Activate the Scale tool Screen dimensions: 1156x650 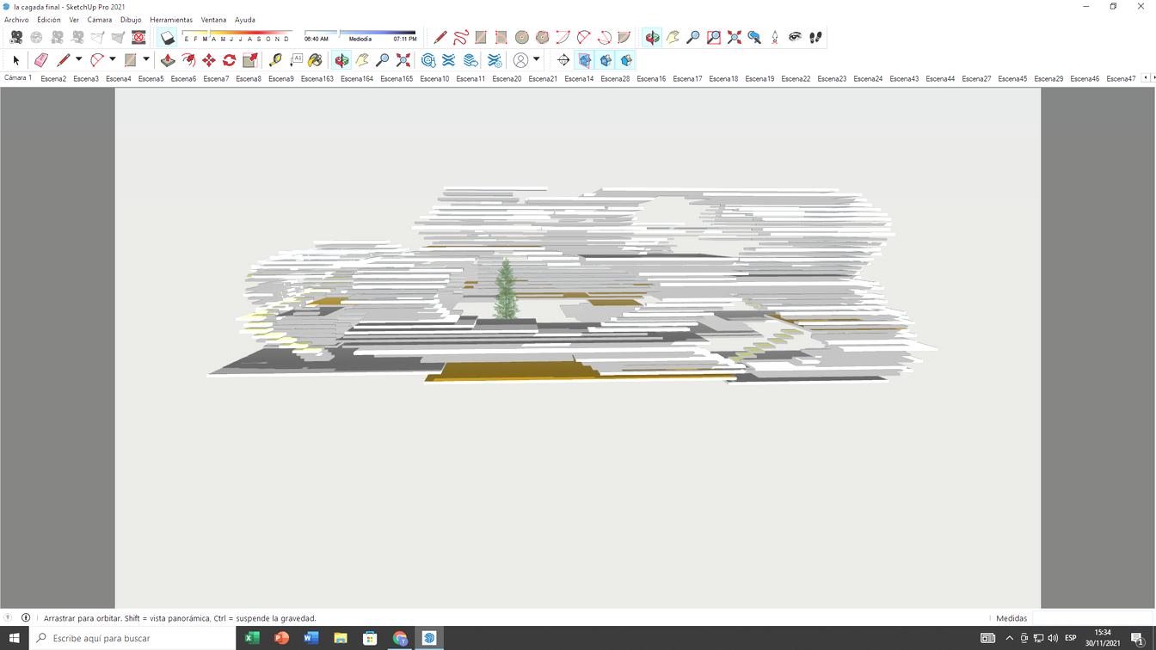click(x=250, y=60)
